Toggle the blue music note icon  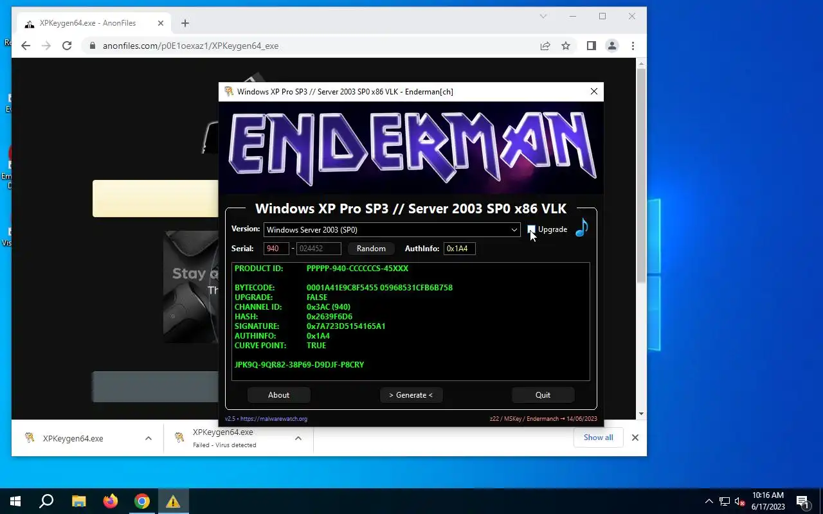(x=581, y=227)
